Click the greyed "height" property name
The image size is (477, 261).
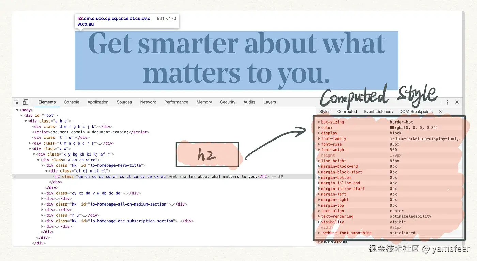[x=328, y=156]
